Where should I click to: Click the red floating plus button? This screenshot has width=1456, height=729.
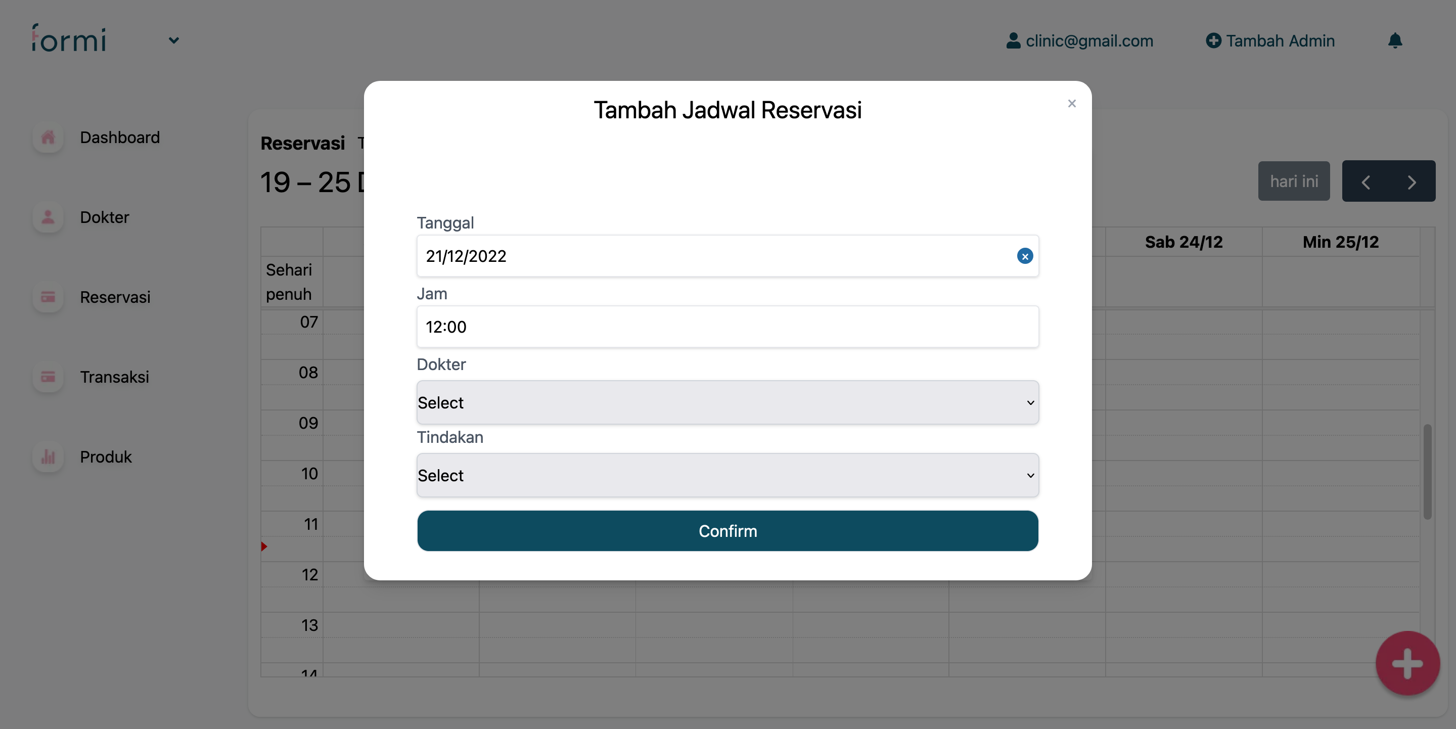1407,663
